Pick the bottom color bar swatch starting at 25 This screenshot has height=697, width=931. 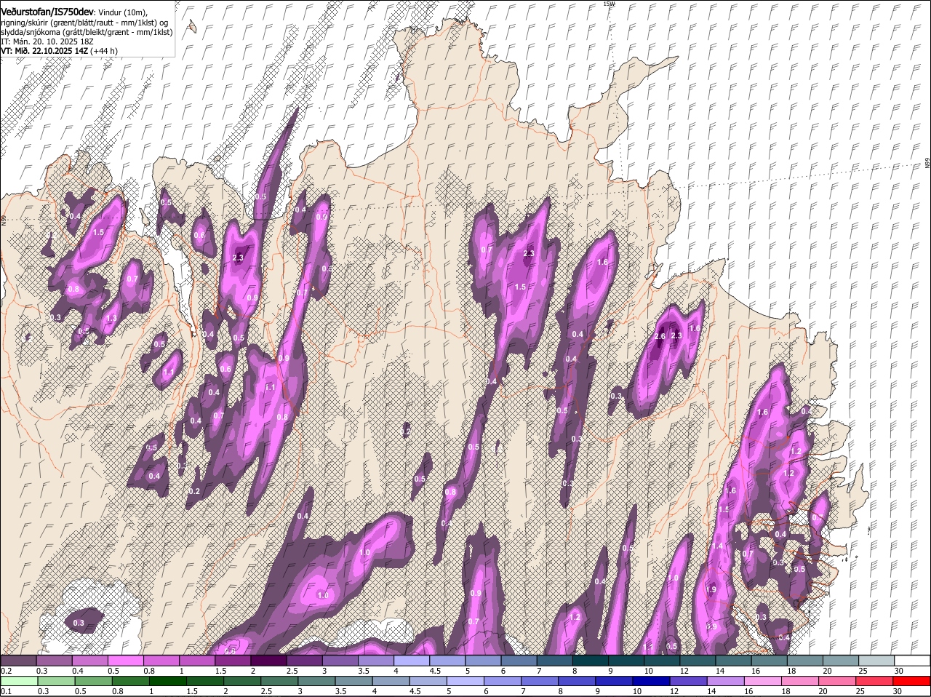pyautogui.click(x=874, y=681)
